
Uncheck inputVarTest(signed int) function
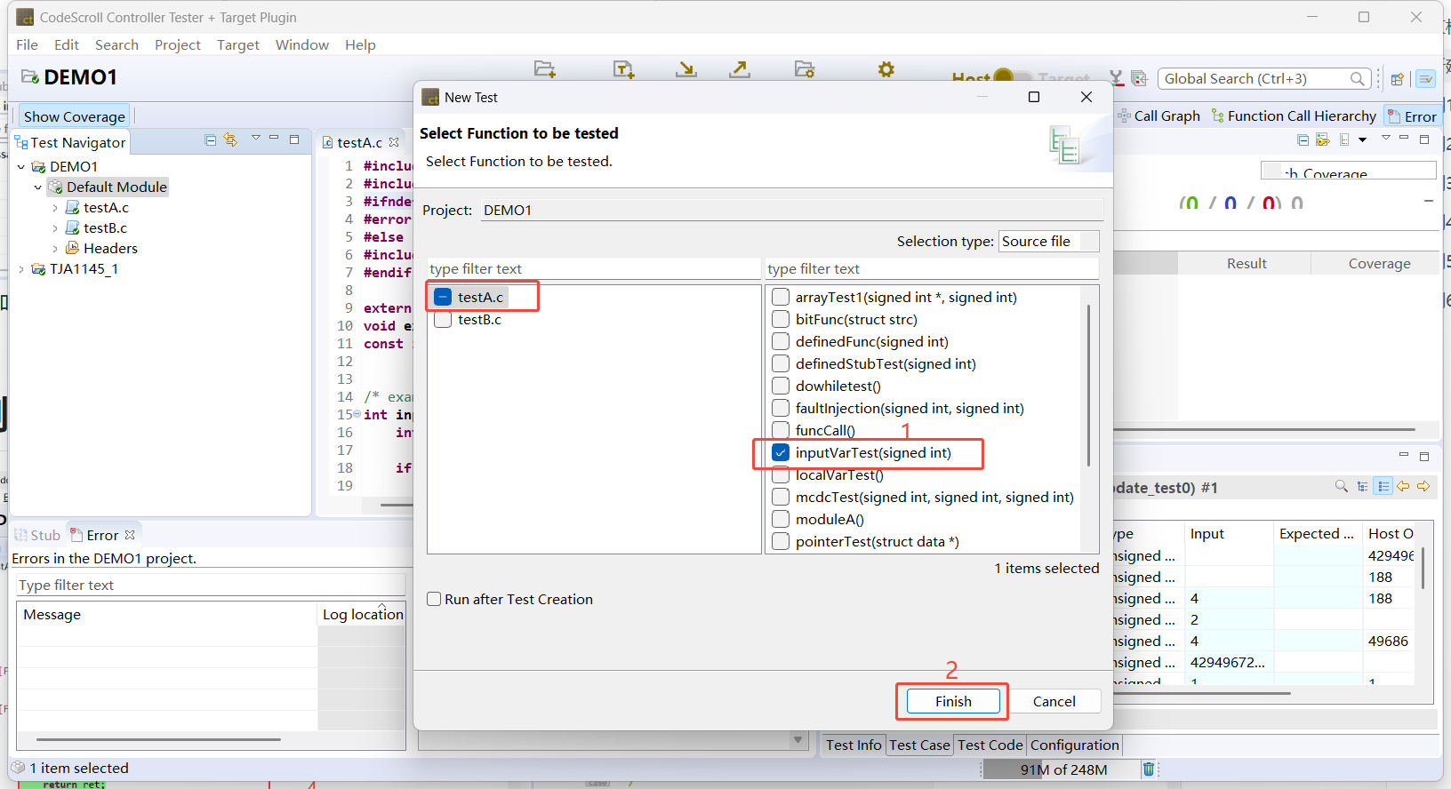pos(781,452)
